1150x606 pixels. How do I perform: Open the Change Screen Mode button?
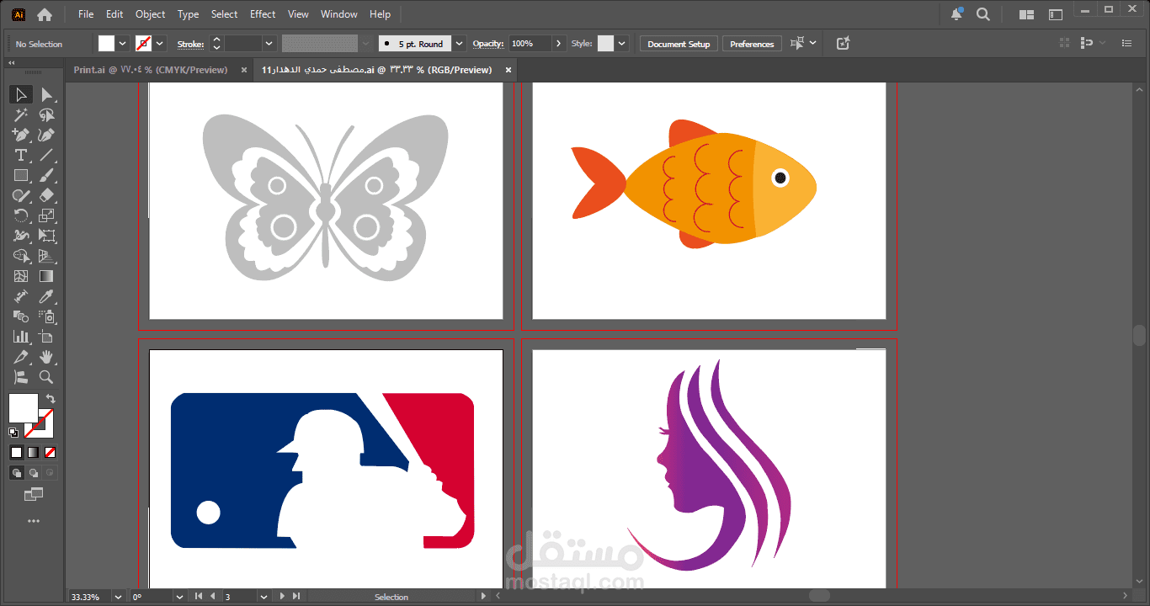(34, 494)
